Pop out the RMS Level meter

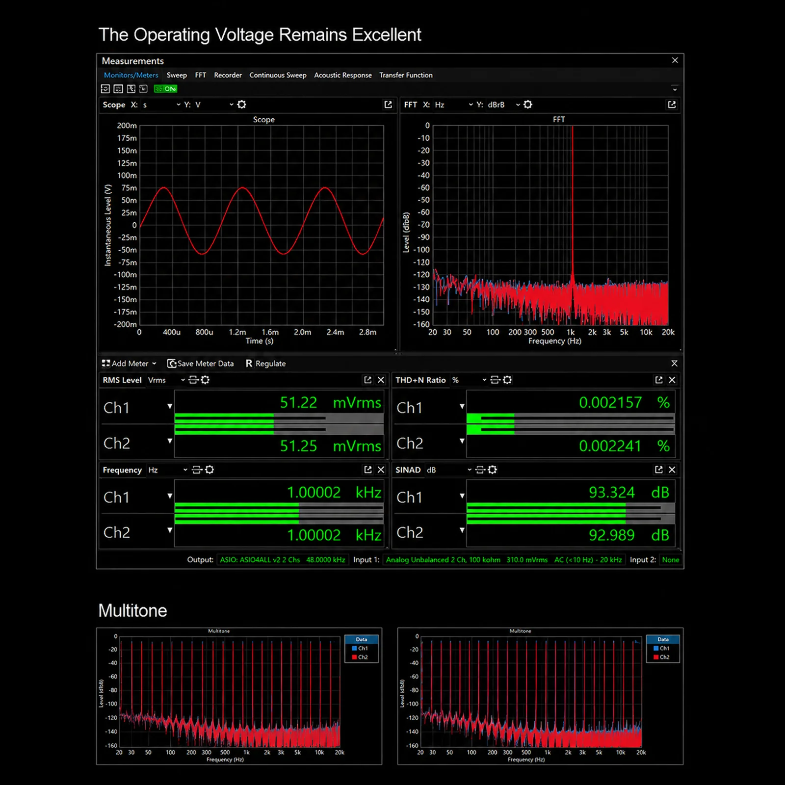(x=367, y=380)
